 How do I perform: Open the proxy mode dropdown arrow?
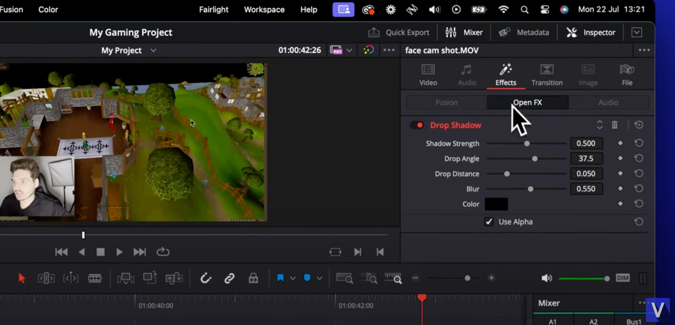[349, 50]
